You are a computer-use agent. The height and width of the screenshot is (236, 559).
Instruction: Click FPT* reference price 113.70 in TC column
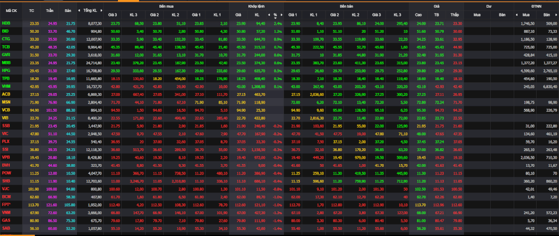coord(33,204)
